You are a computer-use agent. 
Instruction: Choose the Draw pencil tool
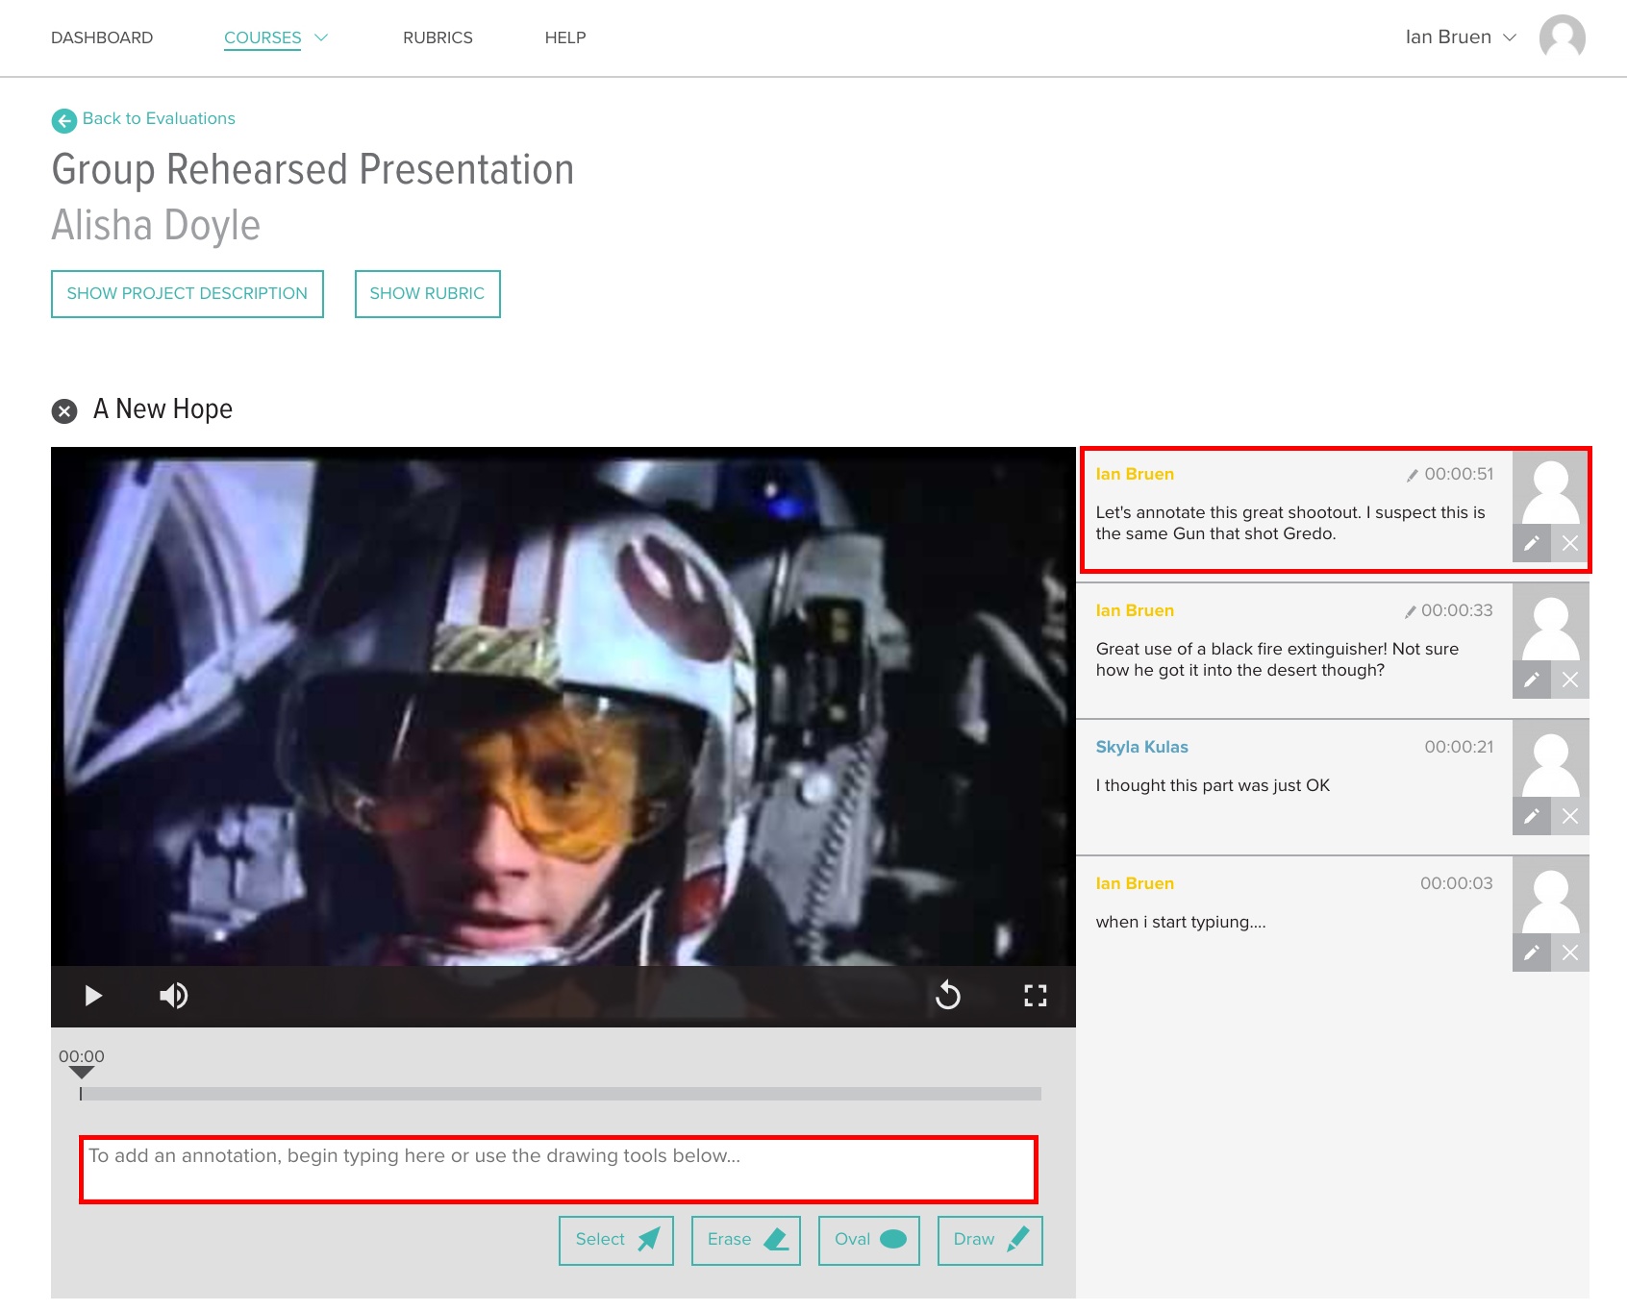tap(990, 1240)
